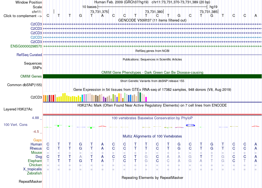The image size is (262, 188).
Task: Click the H3K27Ac Mark ENCODE track title
Action: coord(152,105)
